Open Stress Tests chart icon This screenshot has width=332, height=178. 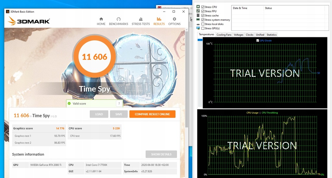(x=141, y=19)
